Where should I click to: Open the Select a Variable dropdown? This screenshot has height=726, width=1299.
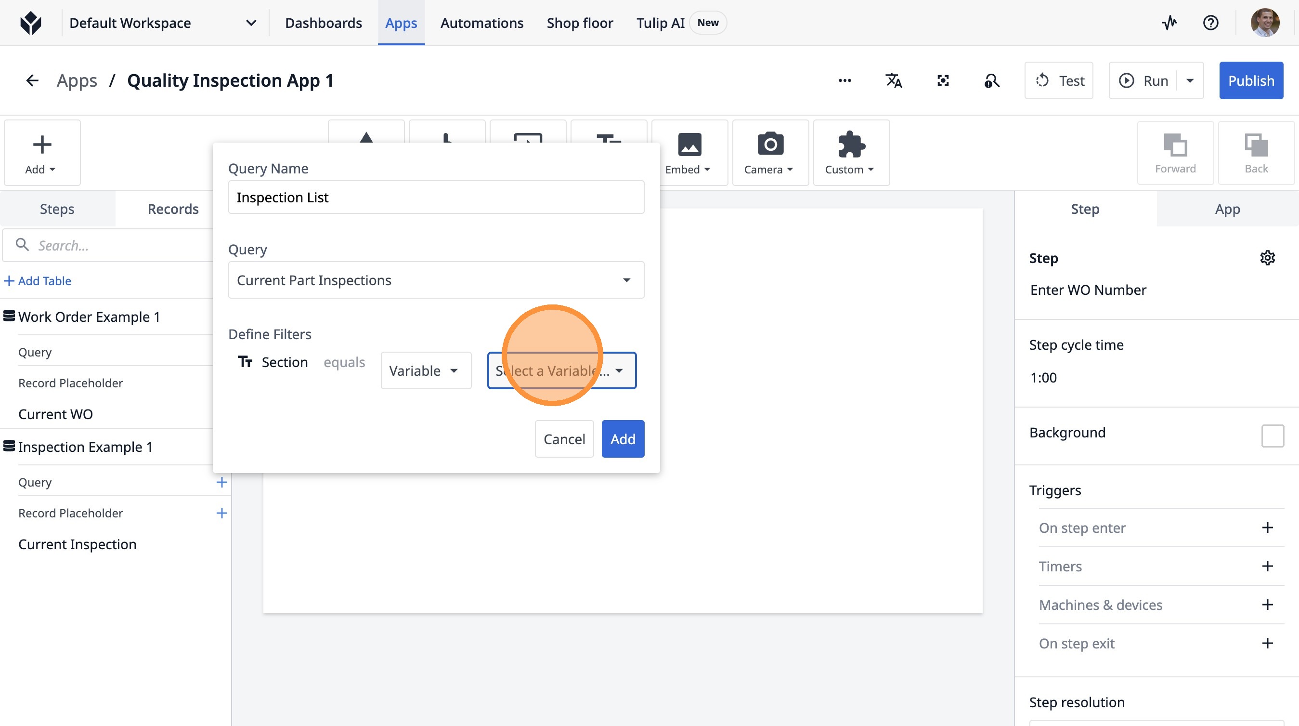(561, 371)
